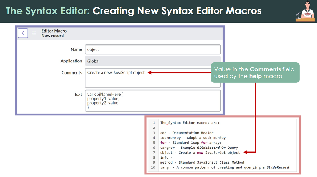
Task: Click the Application field showing Global
Action: click(153, 61)
